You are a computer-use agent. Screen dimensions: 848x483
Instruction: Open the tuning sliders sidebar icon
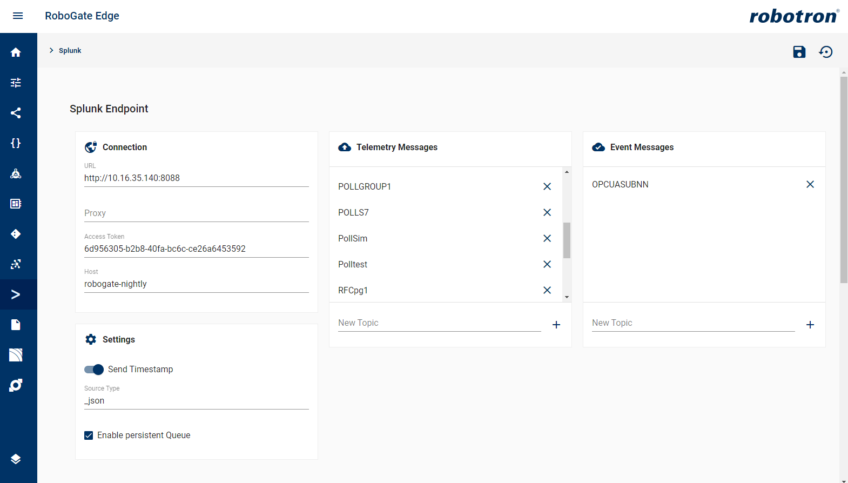[x=16, y=83]
